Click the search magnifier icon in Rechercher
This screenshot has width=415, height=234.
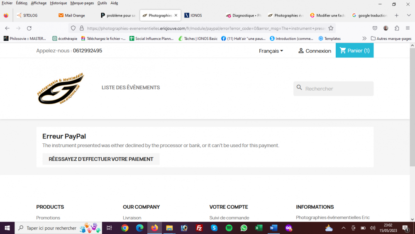299,88
